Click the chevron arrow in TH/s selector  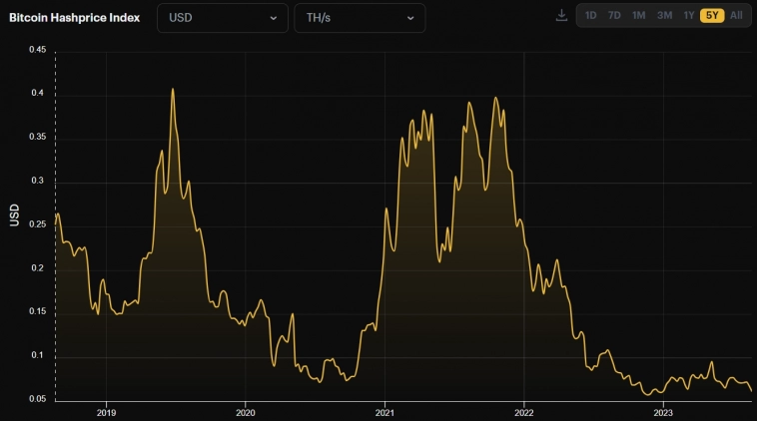(x=410, y=18)
